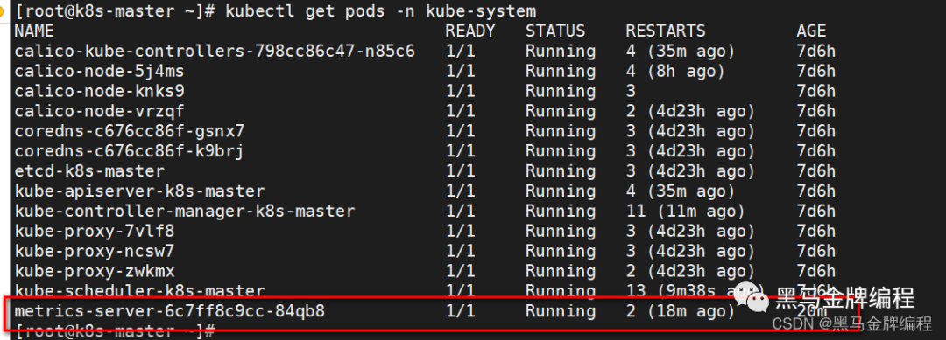The image size is (946, 340).
Task: Click the coredns-c676cc86f-gsnx7 pod entry
Action: 129,131
